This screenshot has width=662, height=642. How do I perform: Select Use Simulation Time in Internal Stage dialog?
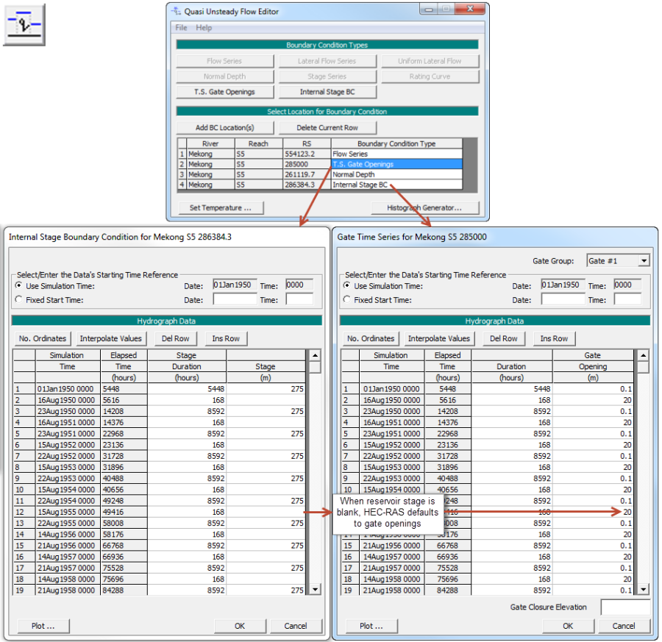(18, 286)
